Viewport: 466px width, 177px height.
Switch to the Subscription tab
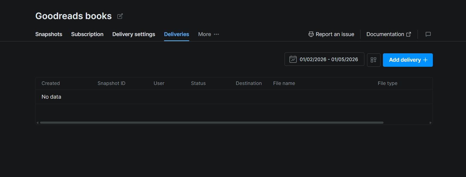click(x=87, y=34)
